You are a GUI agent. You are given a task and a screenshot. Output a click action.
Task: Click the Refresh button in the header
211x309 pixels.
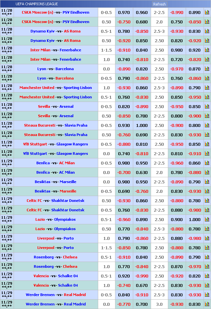coord(159,4)
